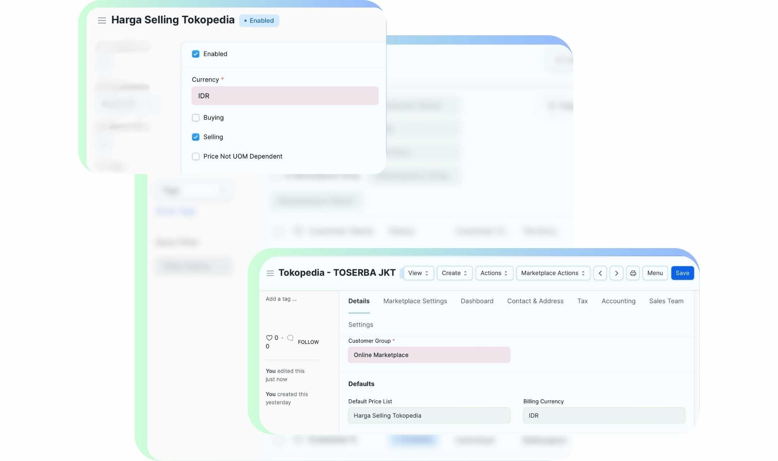Go to next record arrow

[x=616, y=273]
